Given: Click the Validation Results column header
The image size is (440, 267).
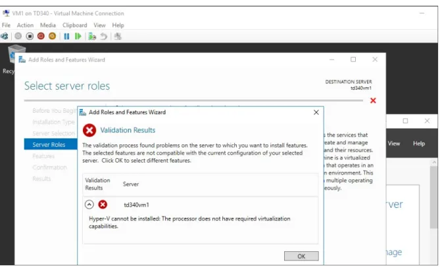Looking at the screenshot, I should pyautogui.click(x=97, y=184).
